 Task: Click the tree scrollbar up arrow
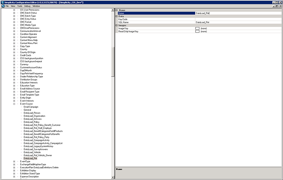click(x=113, y=10)
